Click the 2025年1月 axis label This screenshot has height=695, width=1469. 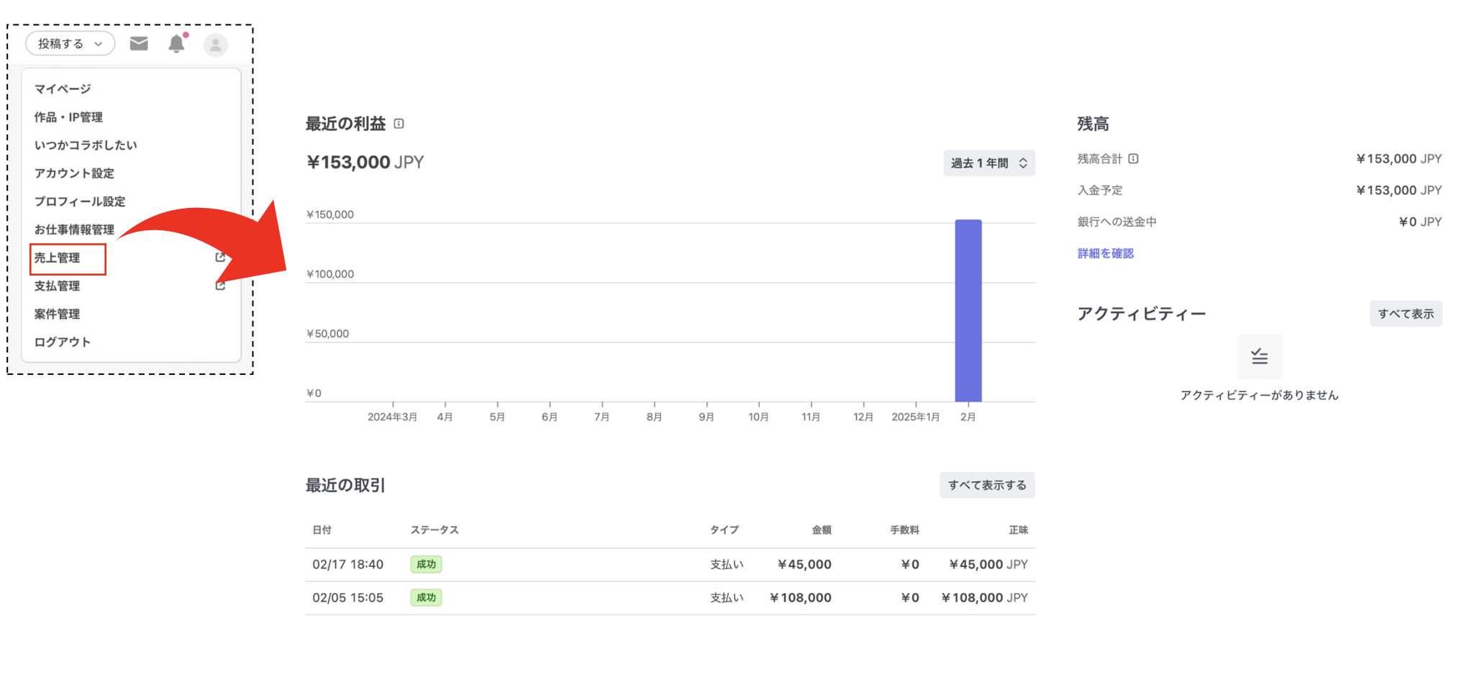(x=915, y=417)
